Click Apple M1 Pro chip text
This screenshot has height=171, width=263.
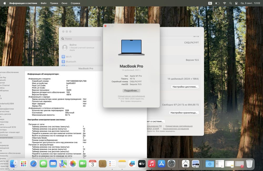pyautogui.click(x=136, y=76)
